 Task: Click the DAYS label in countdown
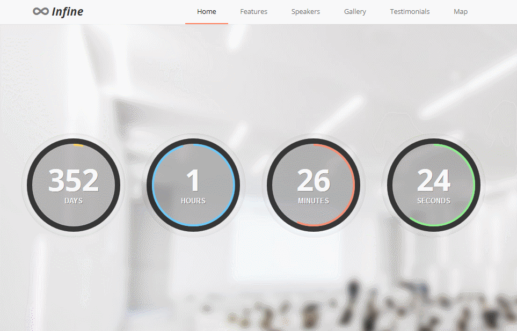tap(74, 201)
